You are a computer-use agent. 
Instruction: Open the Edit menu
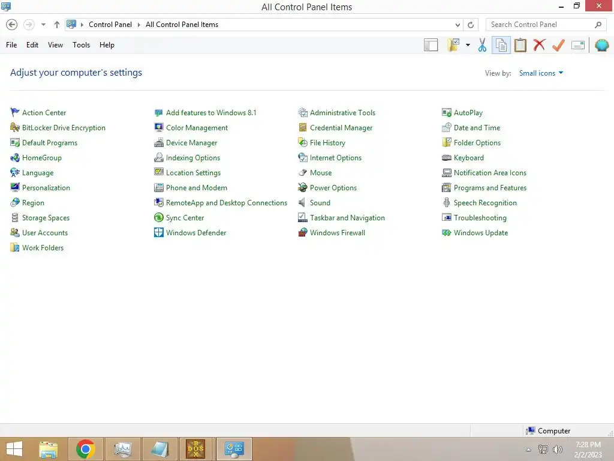[32, 45]
